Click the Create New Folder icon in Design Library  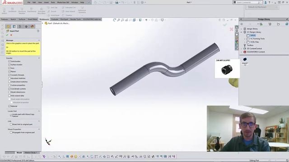tap(278, 24)
